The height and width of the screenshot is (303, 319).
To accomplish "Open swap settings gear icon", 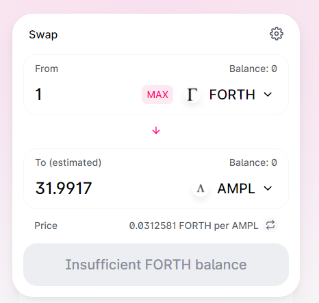I will [x=277, y=34].
